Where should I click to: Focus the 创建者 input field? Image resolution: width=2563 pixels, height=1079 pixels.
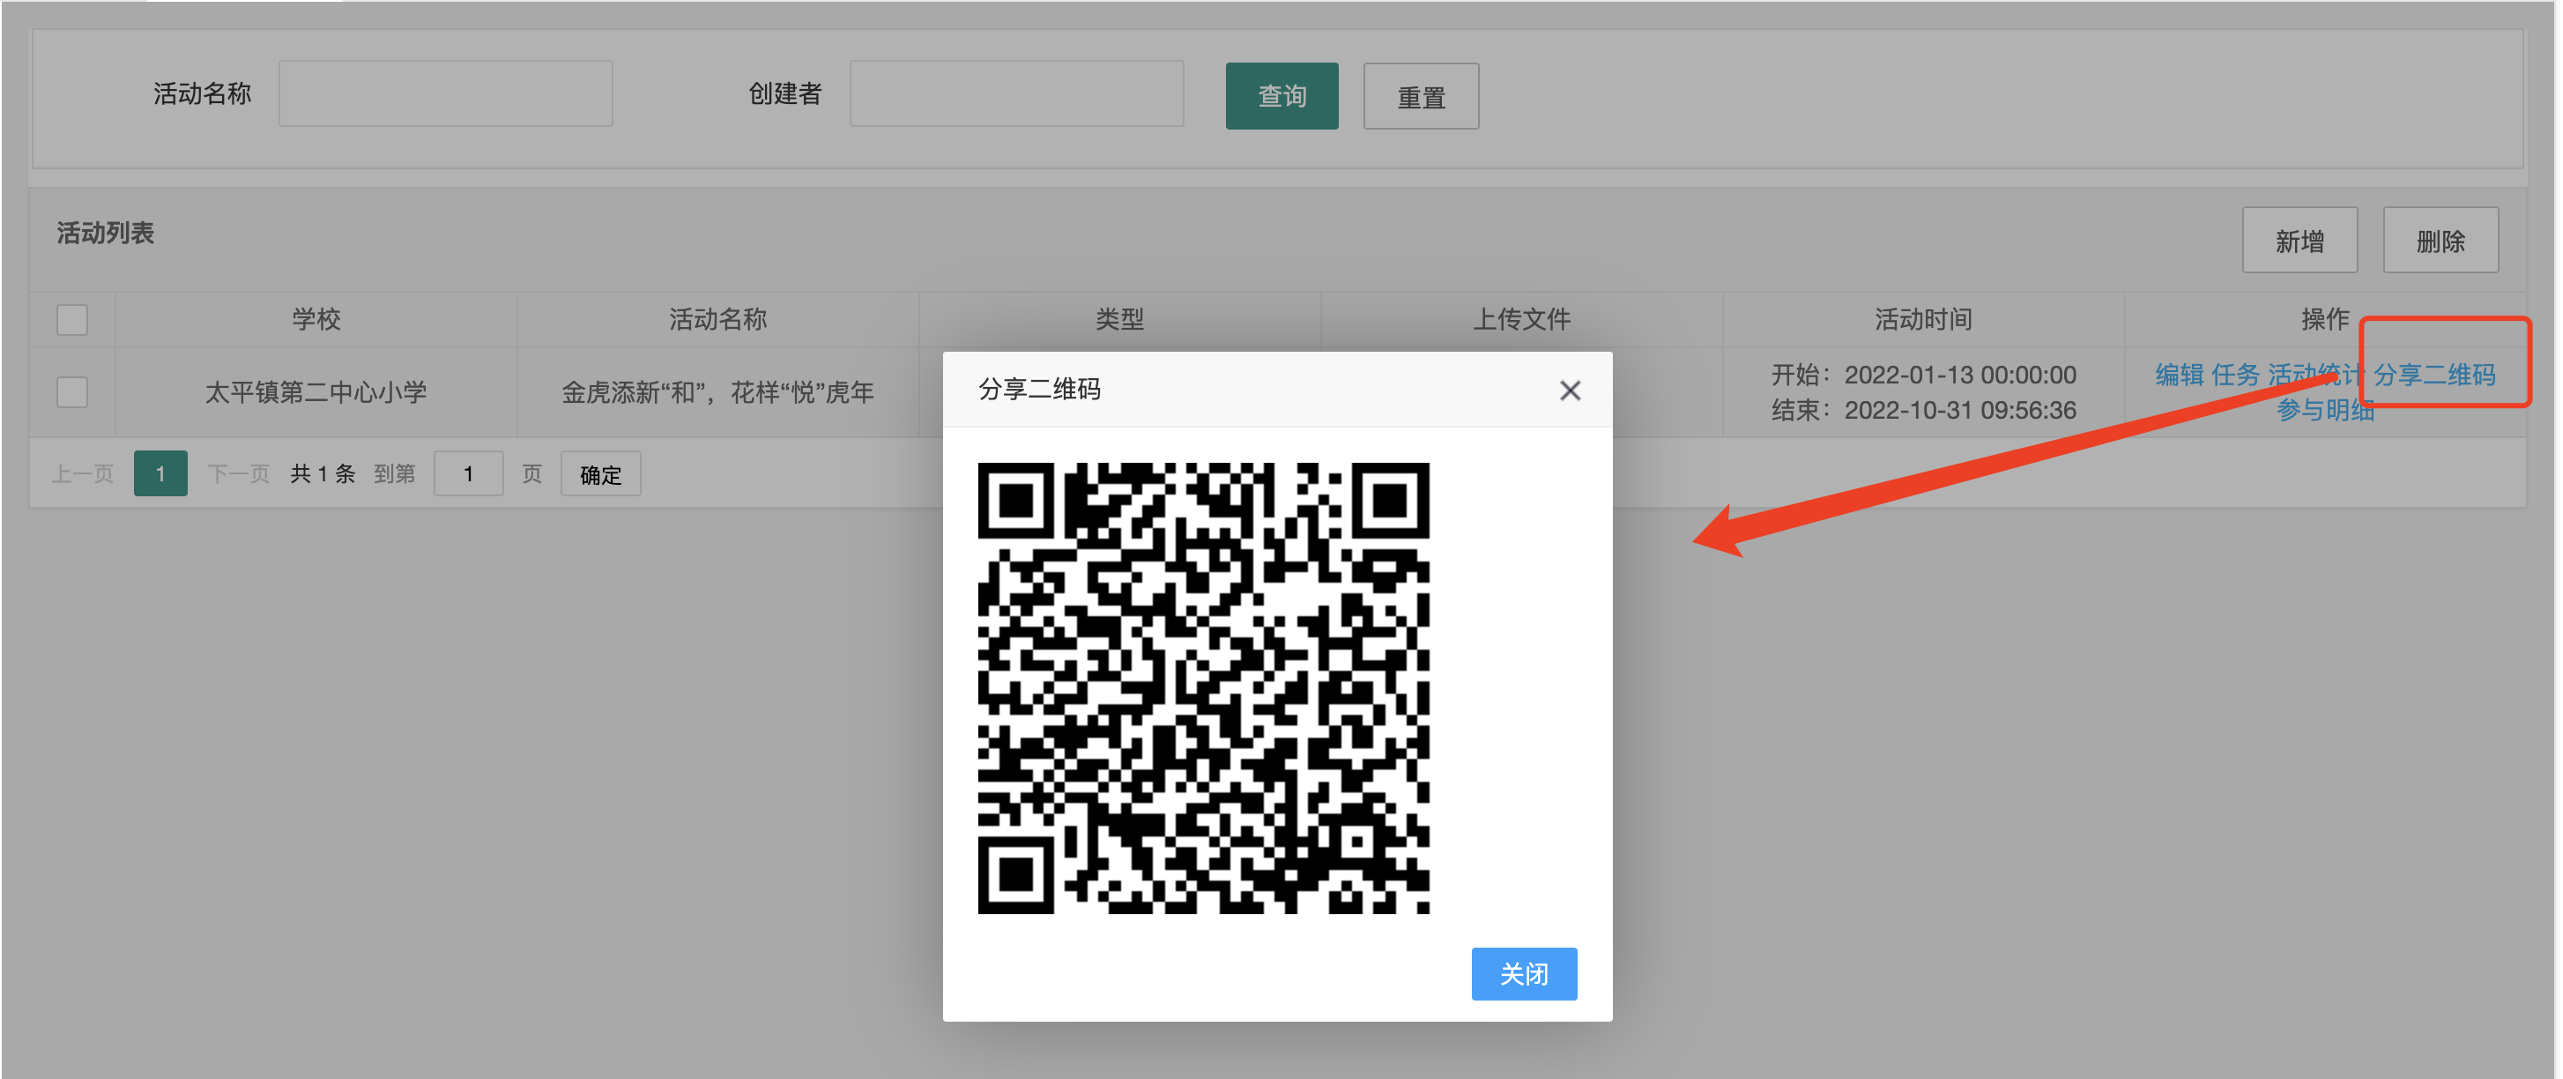(x=1016, y=93)
